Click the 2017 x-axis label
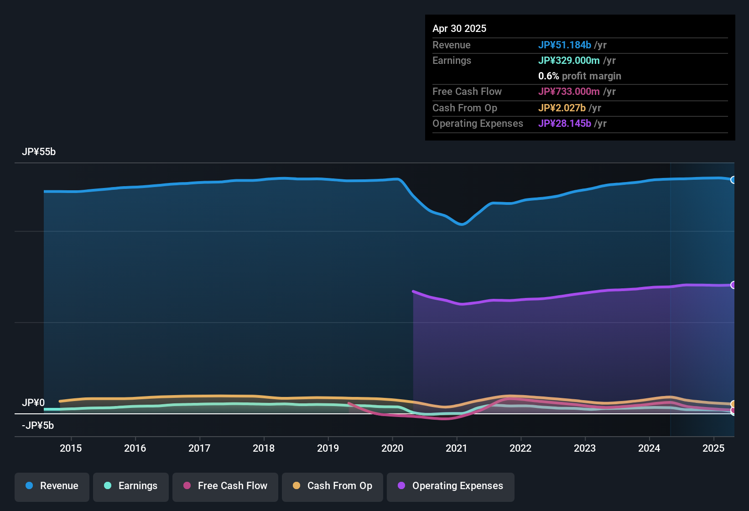The height and width of the screenshot is (511, 749). tap(199, 448)
